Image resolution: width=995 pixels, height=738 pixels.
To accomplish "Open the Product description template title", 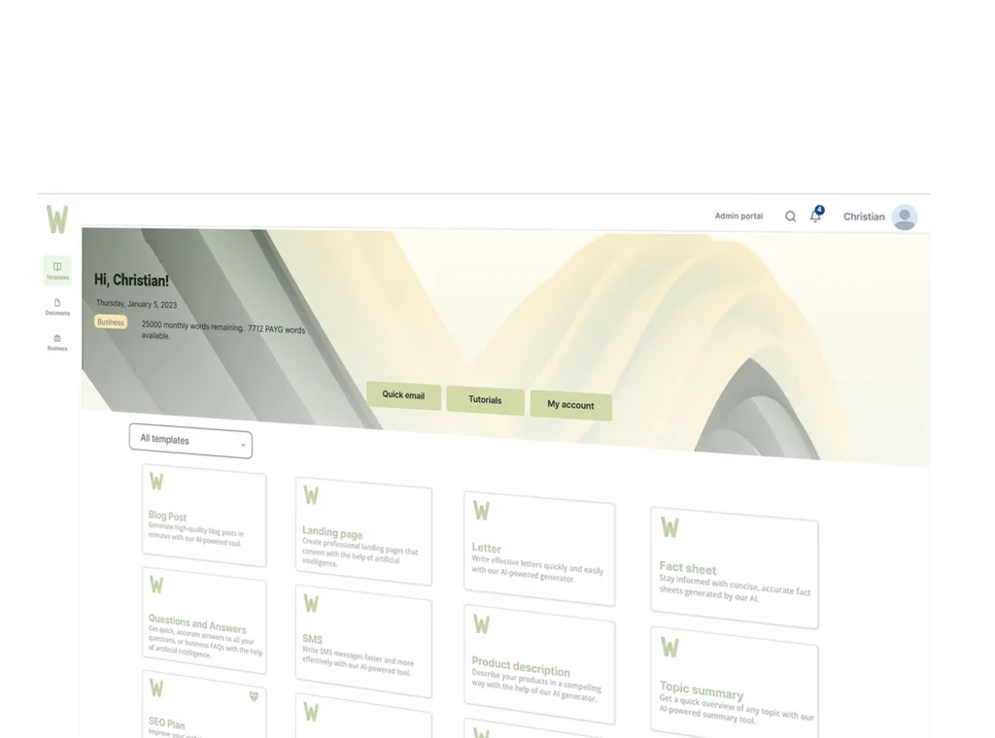I will click(521, 667).
